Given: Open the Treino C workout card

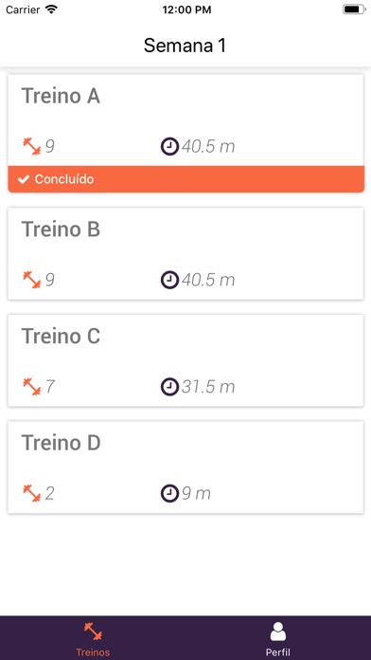Looking at the screenshot, I should tap(185, 360).
